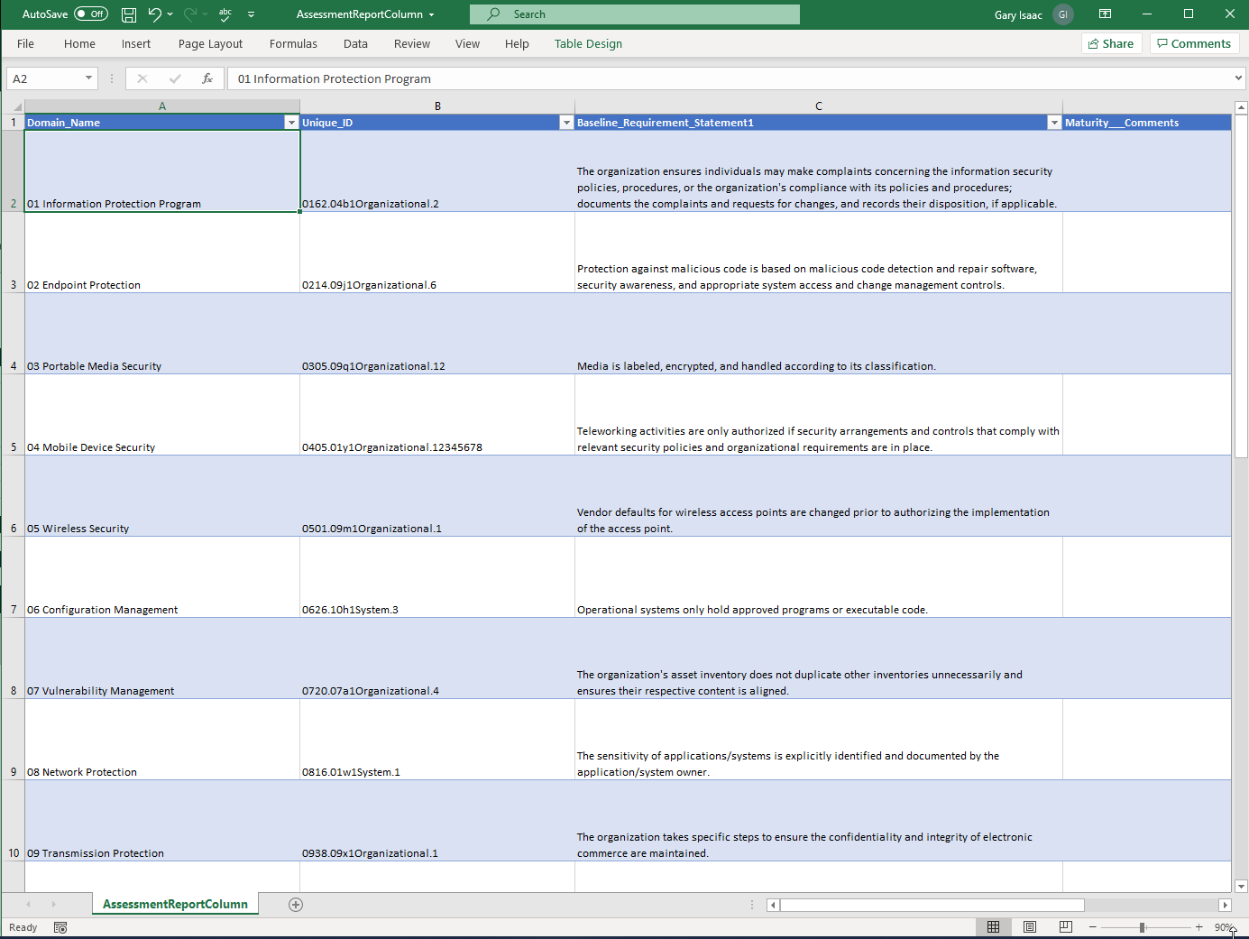Click previous sheet navigation arrow
Screen dimensions: 1249x939
point(29,904)
